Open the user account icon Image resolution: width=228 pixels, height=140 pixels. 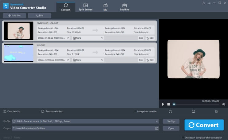[x=204, y=3]
